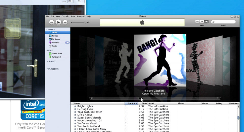
Task: Start playback with the Play button
Action: (58, 22)
